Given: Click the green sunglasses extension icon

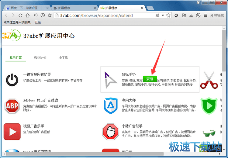Looking at the screenshot, I should click(x=209, y=133).
